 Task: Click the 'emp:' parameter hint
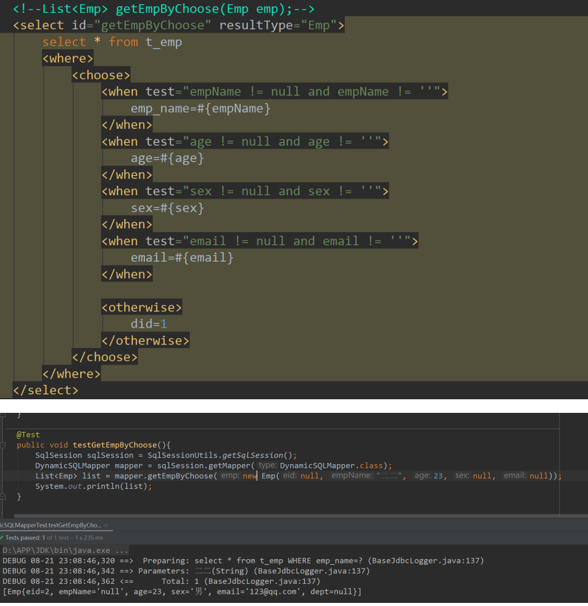[x=230, y=476]
